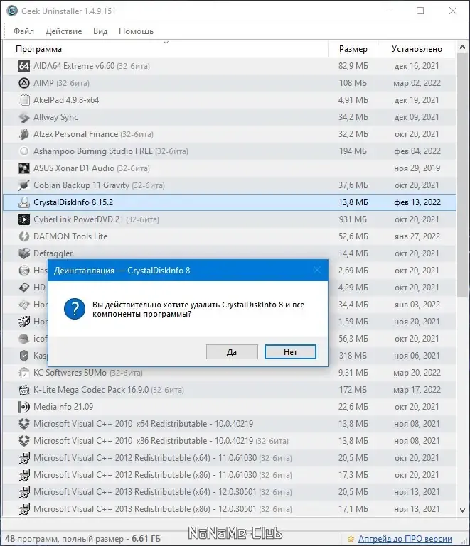This screenshot has width=470, height=546.
Task: Click the MediaInfo 21.09 icon
Action: click(x=23, y=407)
